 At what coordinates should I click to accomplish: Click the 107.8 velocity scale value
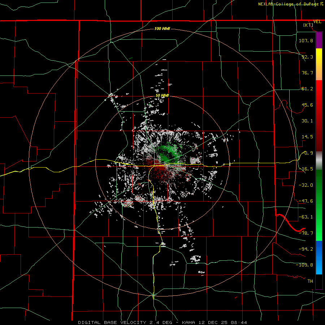(x=306, y=40)
